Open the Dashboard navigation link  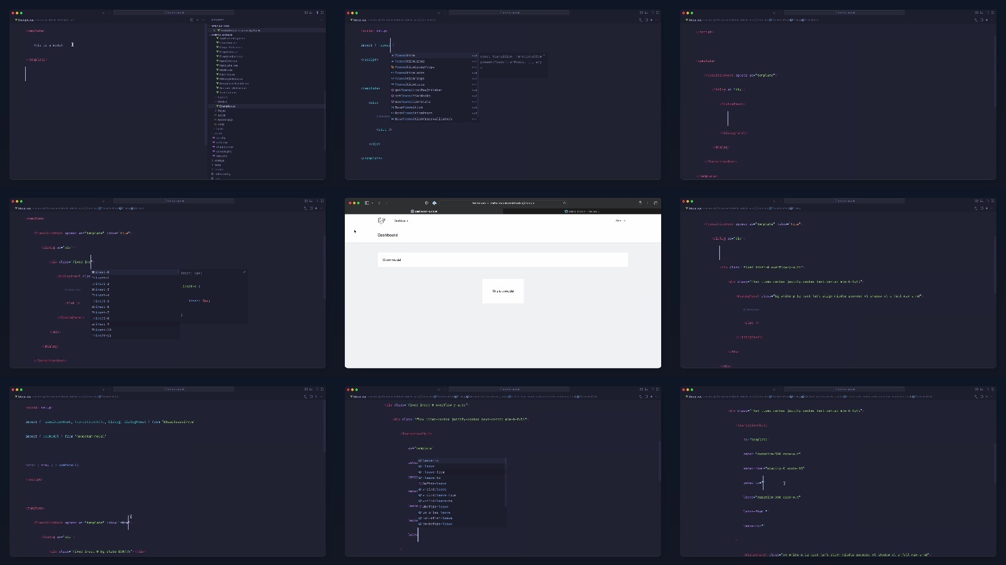401,221
